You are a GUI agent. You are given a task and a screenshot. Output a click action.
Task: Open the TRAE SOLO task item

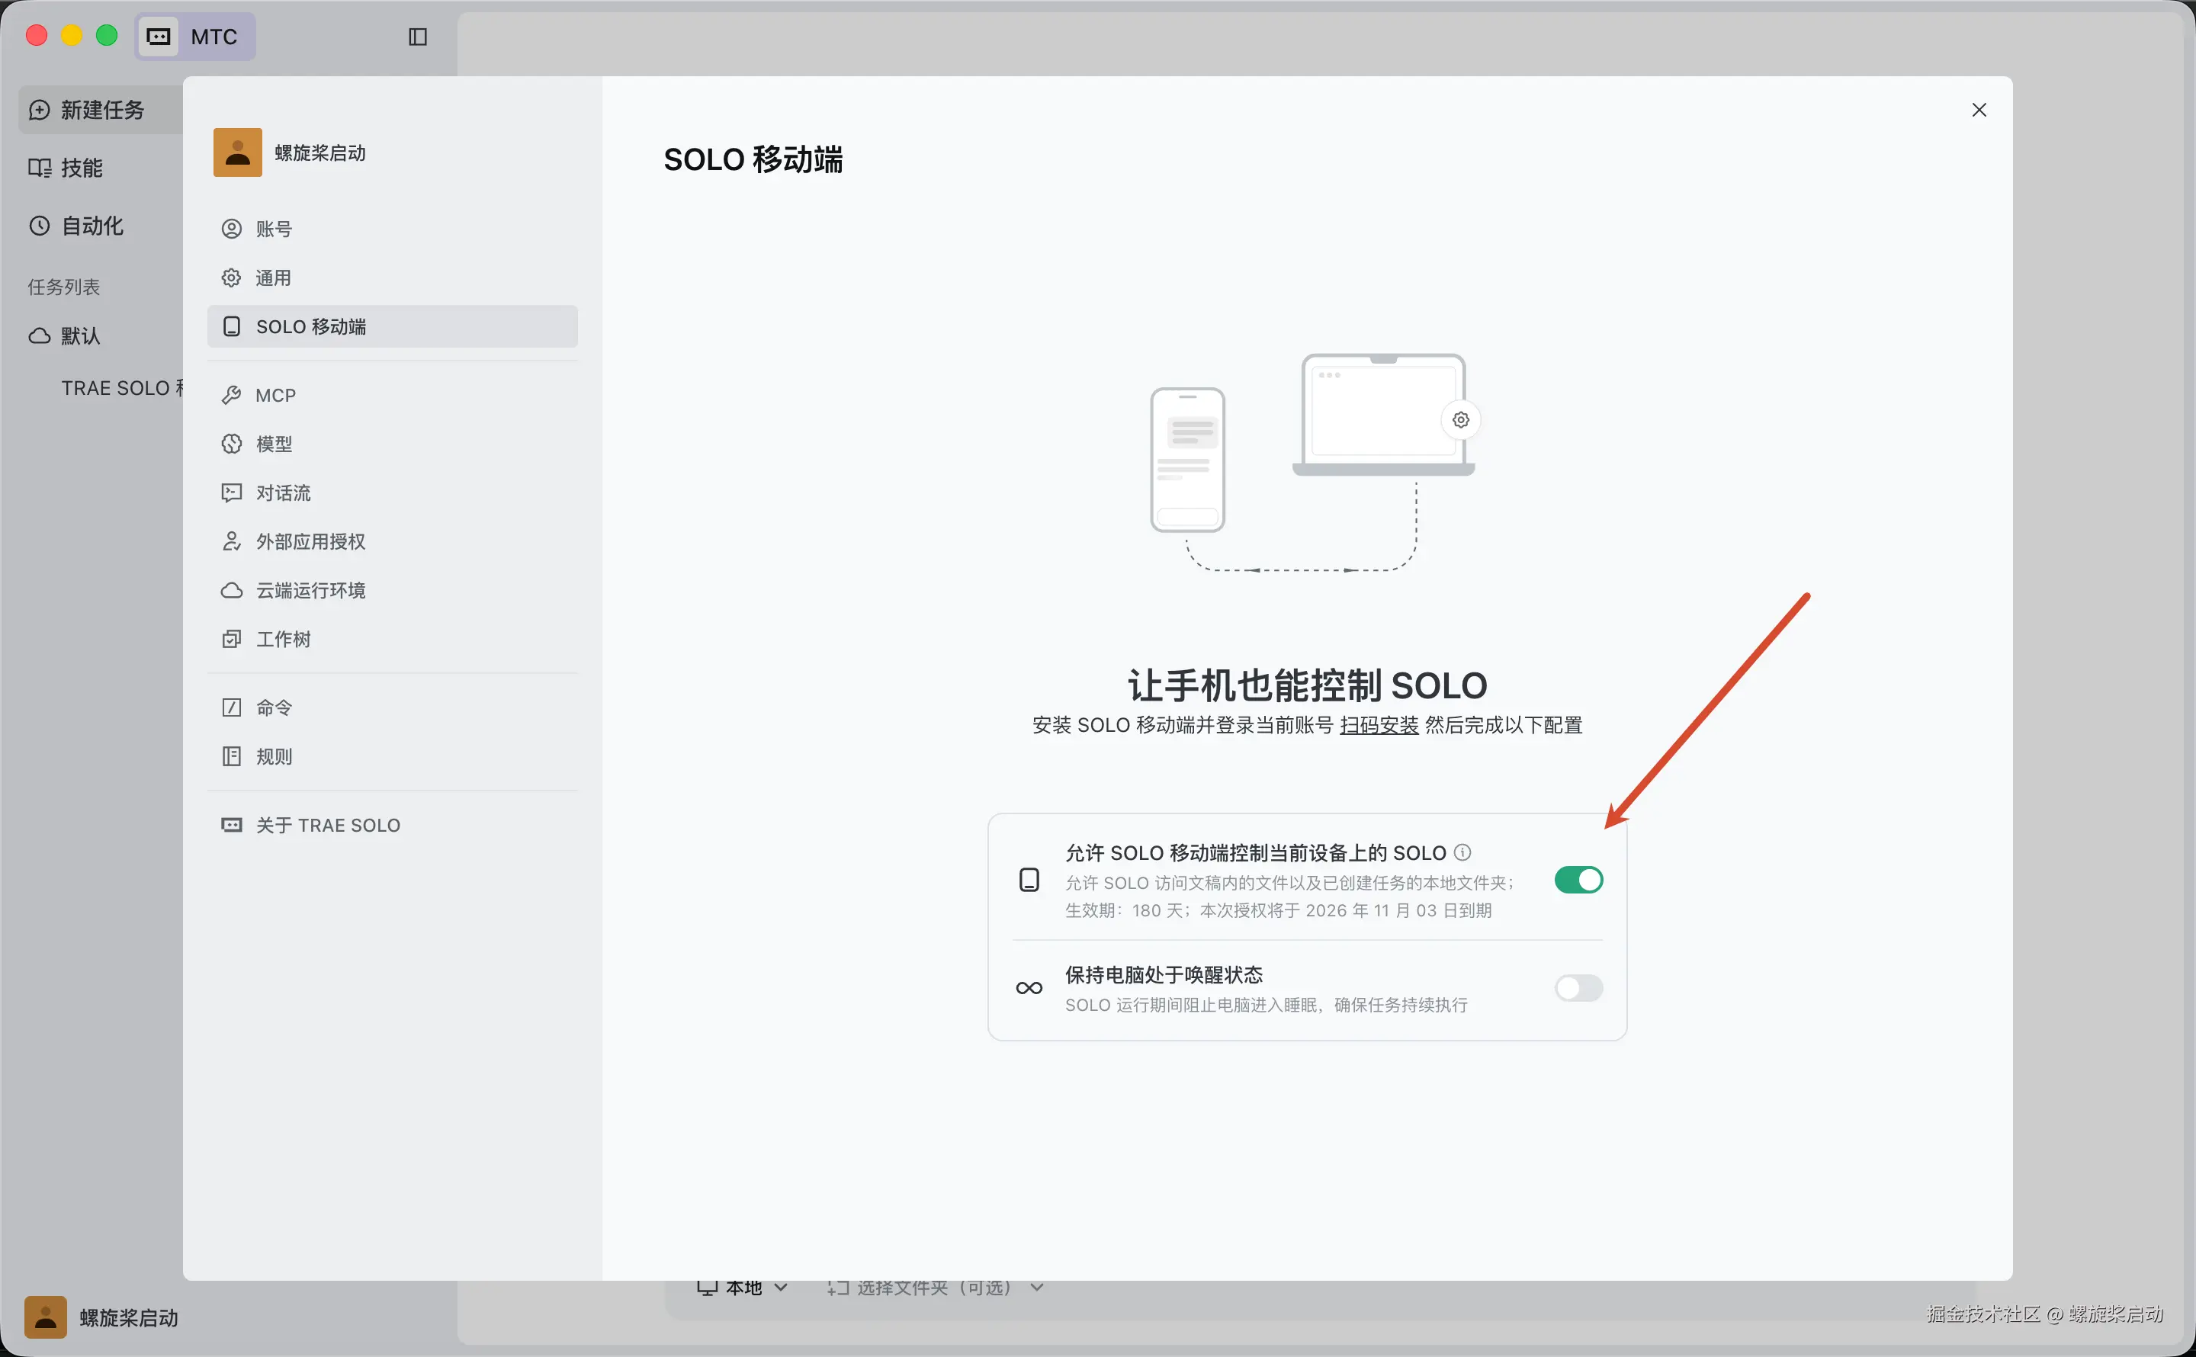(x=122, y=388)
